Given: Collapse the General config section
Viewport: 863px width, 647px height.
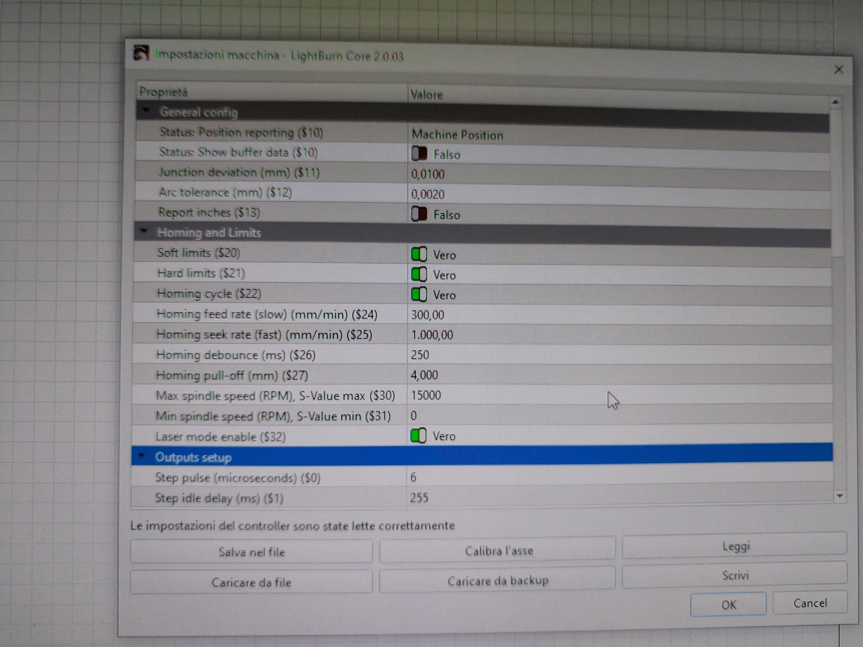Looking at the screenshot, I should (146, 111).
